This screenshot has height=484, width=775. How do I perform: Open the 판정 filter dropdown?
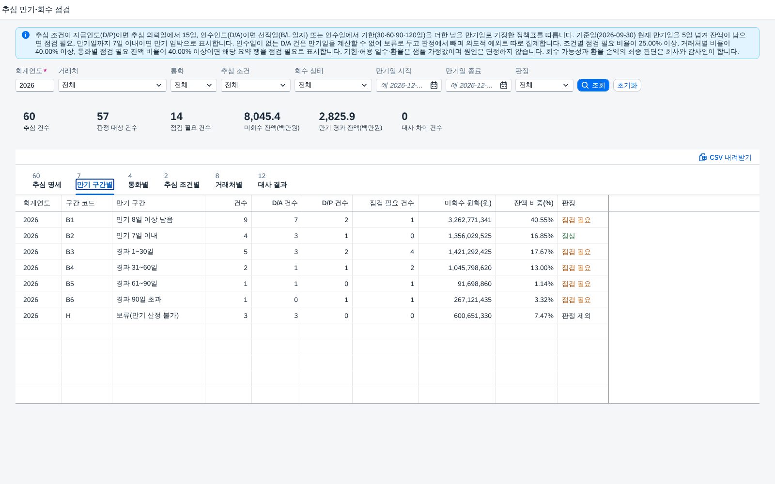565,85
